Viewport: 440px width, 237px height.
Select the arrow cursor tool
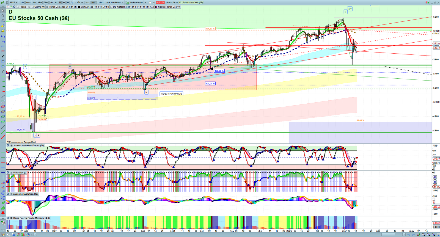pyautogui.click(x=3, y=11)
